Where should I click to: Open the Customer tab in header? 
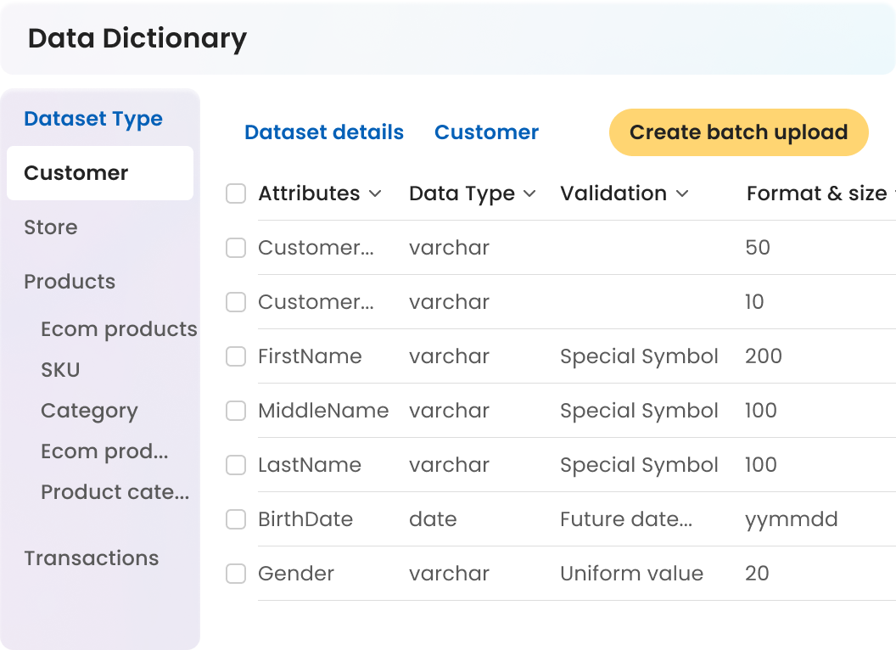coord(486,132)
